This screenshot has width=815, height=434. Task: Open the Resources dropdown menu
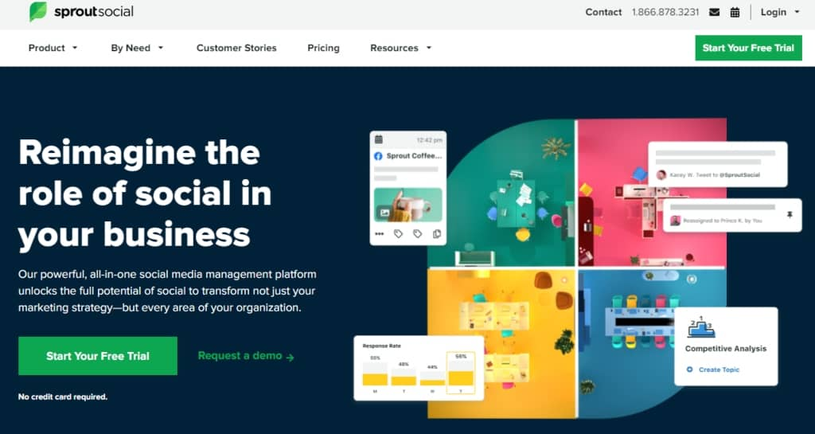coord(401,48)
